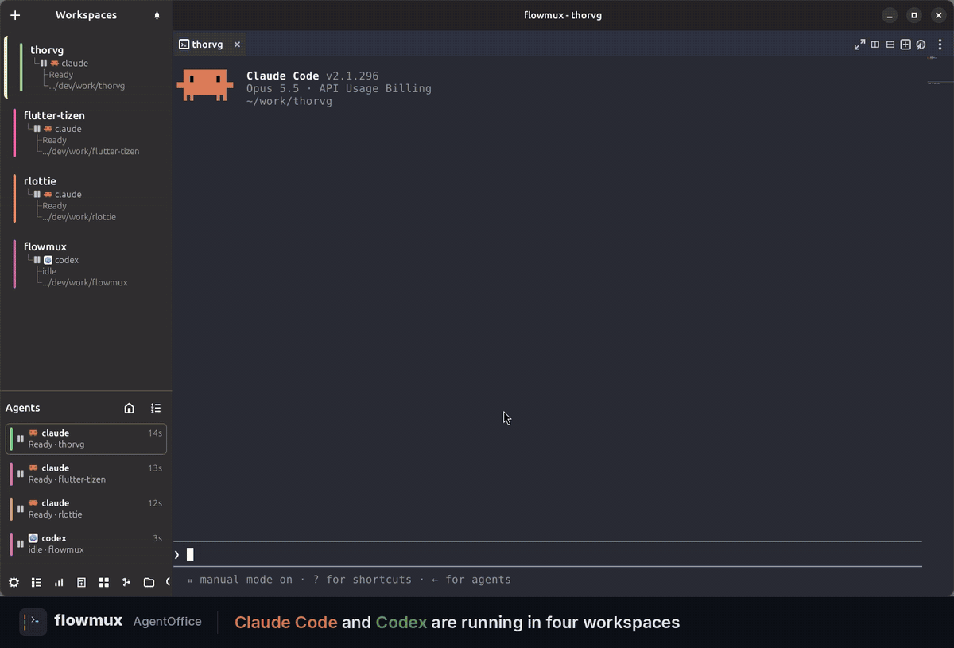The image size is (954, 648).
Task: Click the Claude Code pixel mascot logo in the terminal
Action: tap(205, 85)
